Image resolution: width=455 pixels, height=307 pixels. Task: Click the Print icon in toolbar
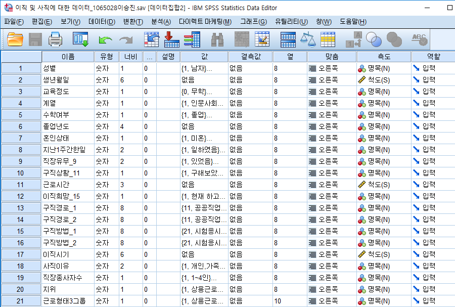coord(55,38)
